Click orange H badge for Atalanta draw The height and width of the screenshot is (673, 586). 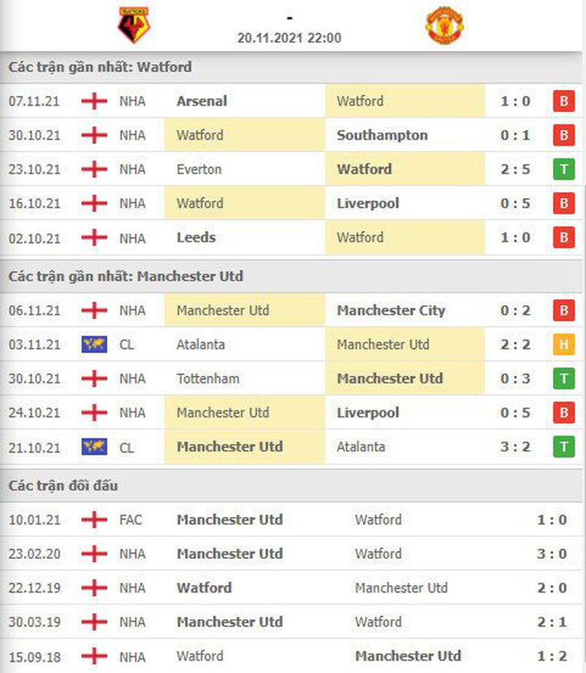(x=563, y=344)
